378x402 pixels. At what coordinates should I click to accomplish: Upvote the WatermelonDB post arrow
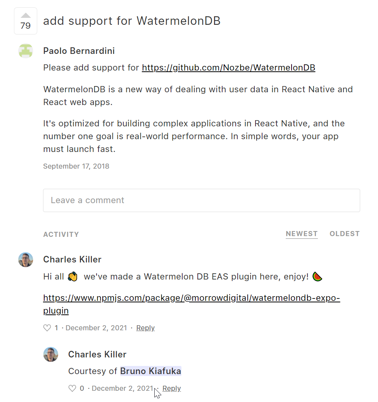pyautogui.click(x=26, y=16)
